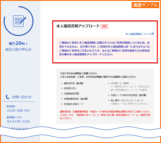
Task: Click the 必須 required badge
Action: (104, 27)
